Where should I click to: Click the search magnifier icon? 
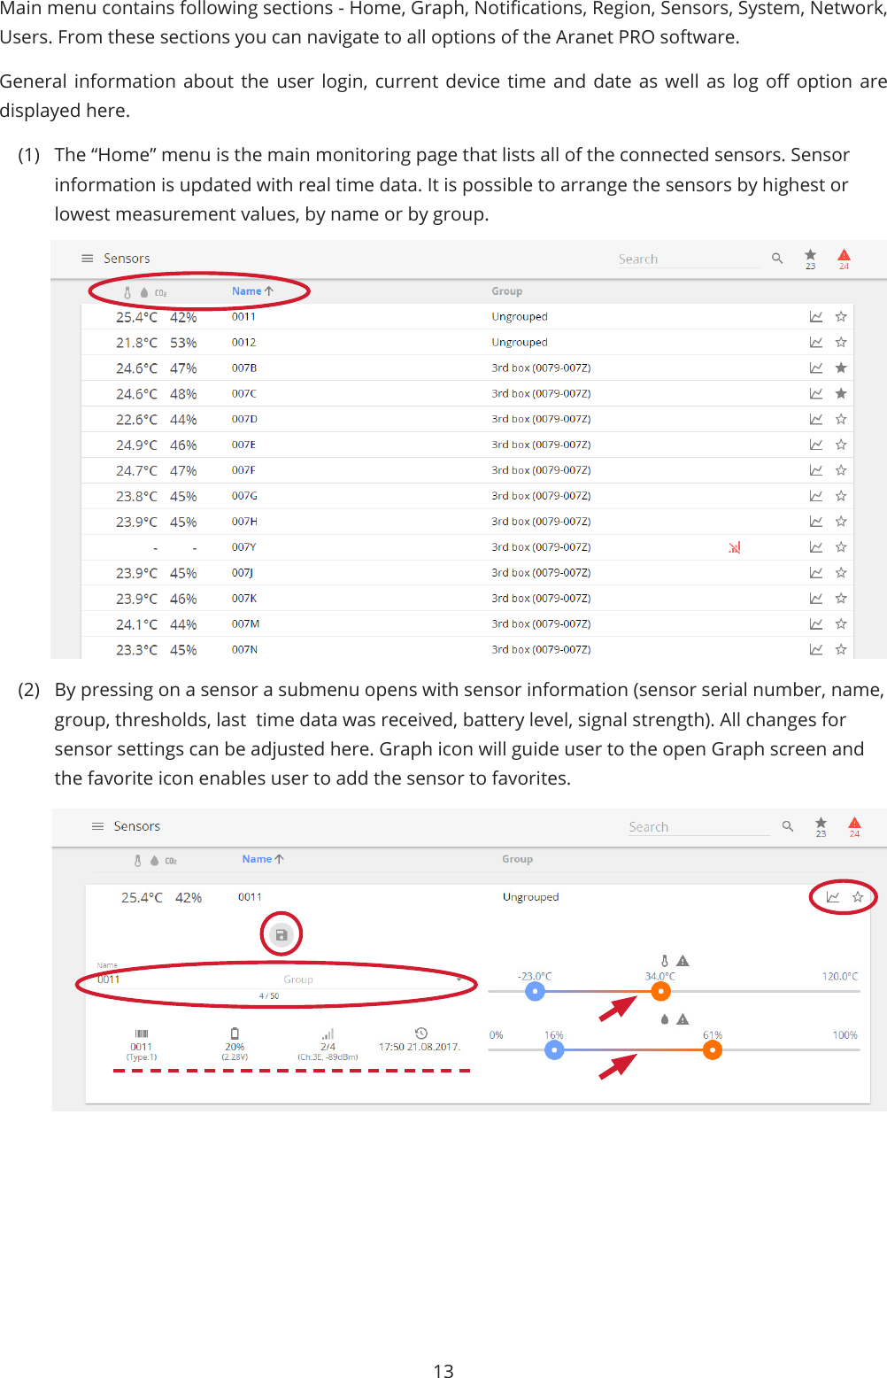[777, 258]
